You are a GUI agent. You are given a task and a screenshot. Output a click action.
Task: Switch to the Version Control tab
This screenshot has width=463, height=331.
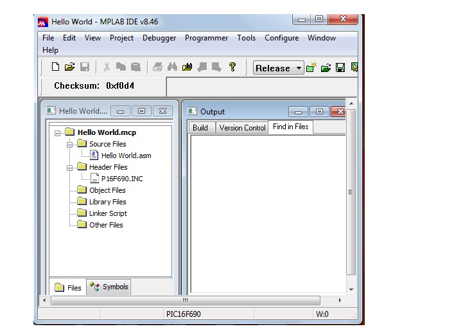[242, 128]
